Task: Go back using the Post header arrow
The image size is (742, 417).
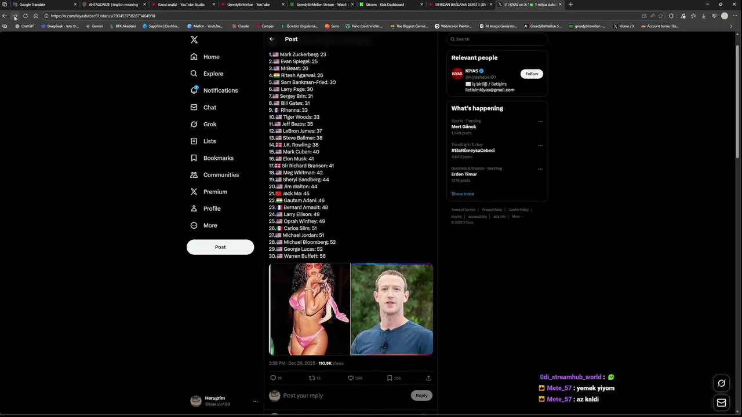Action: click(x=272, y=39)
